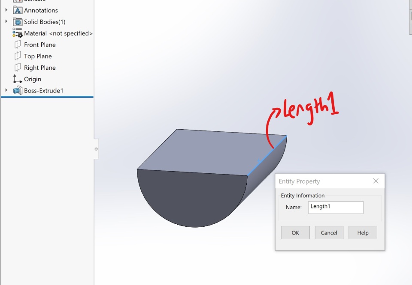412x285 pixels.
Task: Select Right Plane label in tree
Action: point(40,68)
